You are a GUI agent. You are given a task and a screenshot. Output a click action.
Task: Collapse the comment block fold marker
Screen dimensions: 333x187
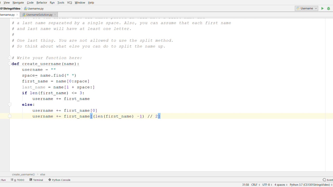point(10,58)
